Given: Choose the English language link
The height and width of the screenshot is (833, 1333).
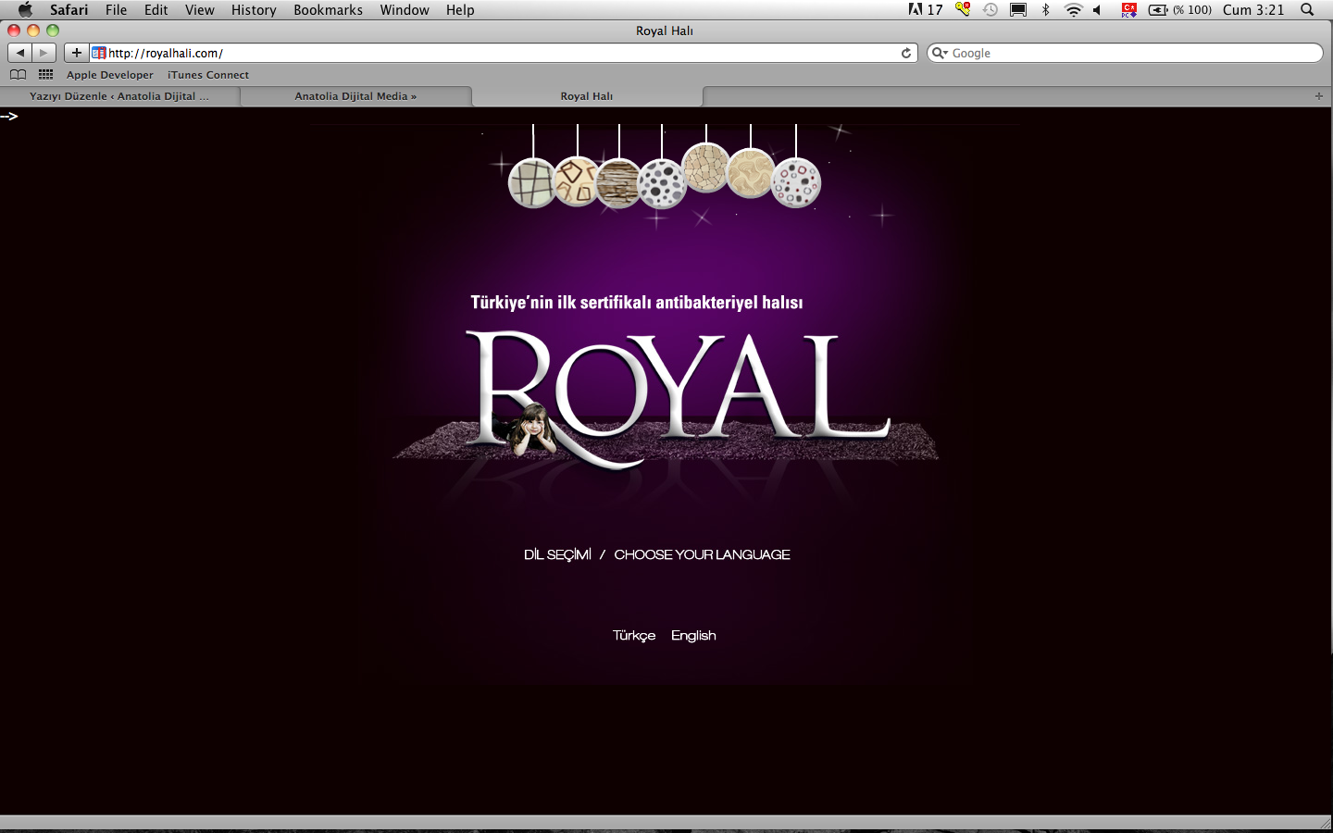Looking at the screenshot, I should point(693,635).
